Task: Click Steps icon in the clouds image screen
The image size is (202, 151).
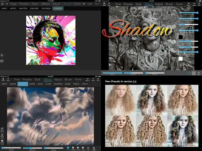Action: (8, 79)
